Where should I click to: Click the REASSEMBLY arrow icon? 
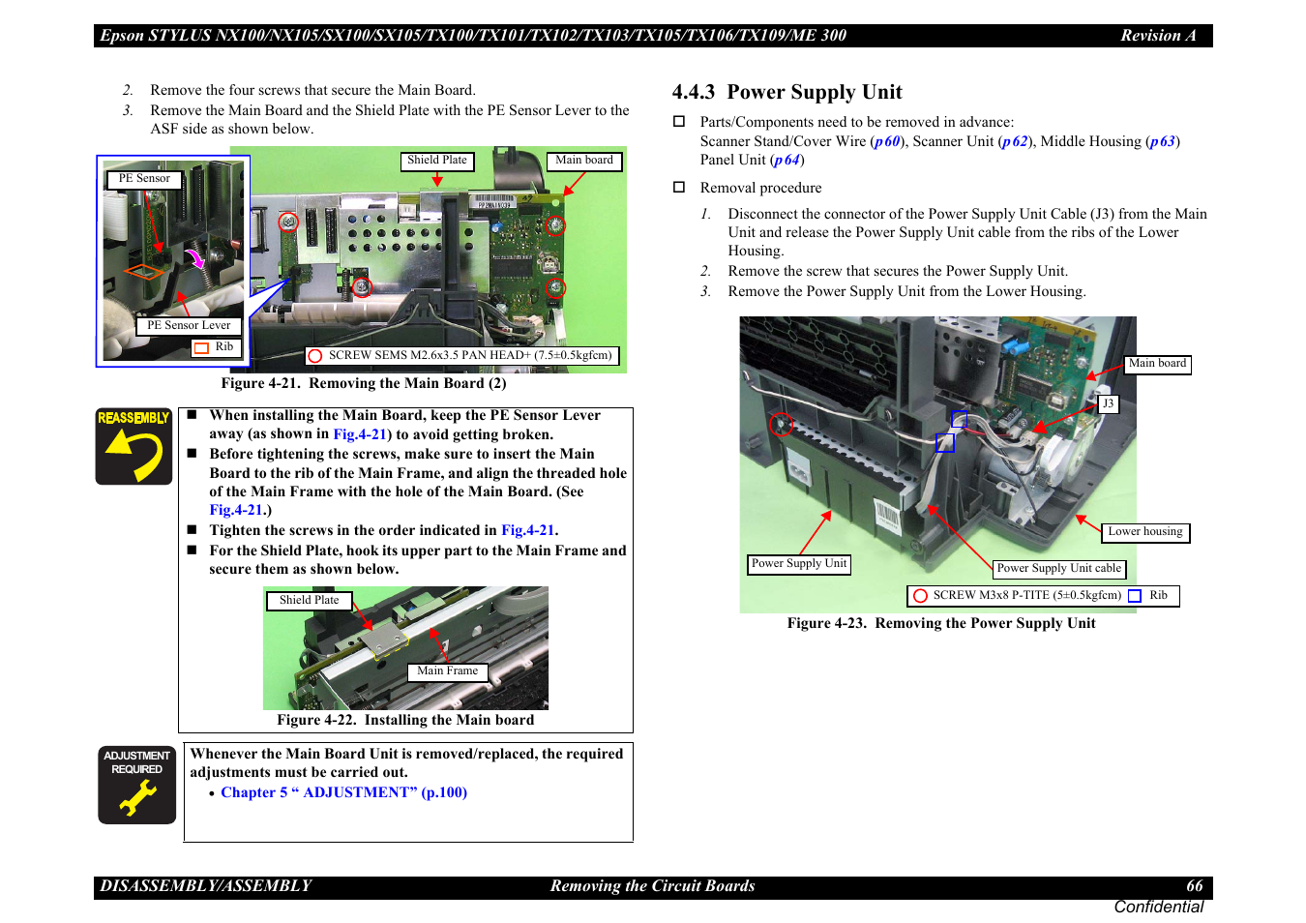(x=134, y=446)
